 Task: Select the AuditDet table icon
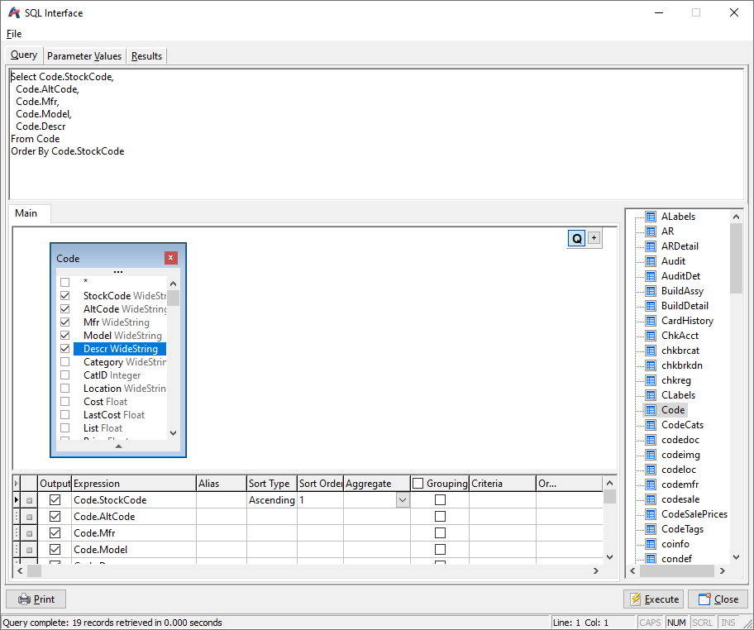651,276
